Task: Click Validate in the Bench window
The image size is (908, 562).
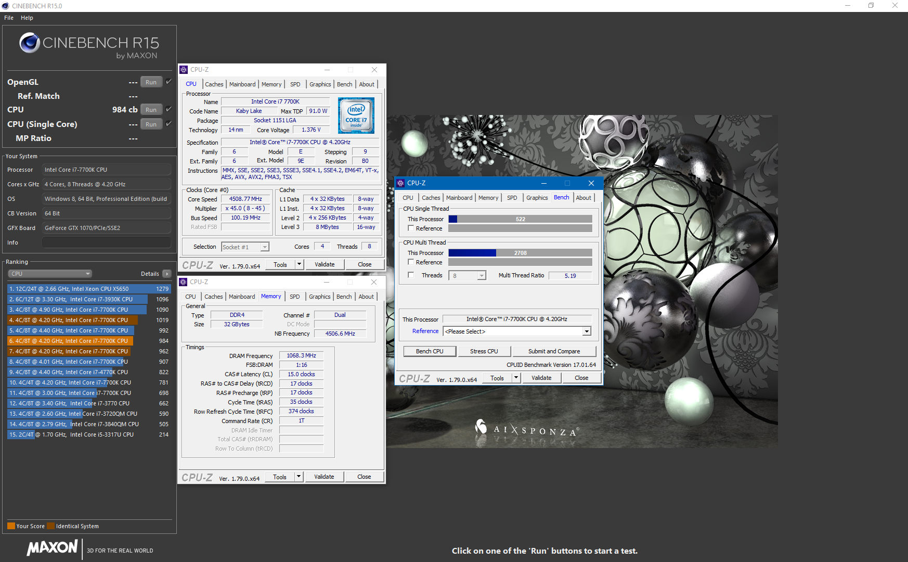Action: pyautogui.click(x=541, y=378)
